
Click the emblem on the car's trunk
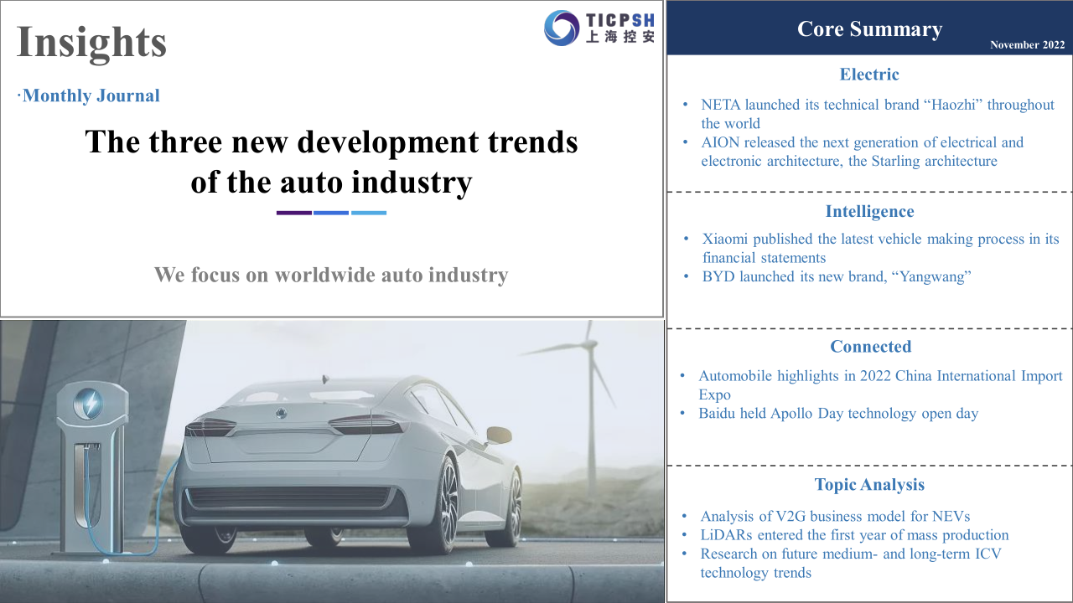coord(283,412)
